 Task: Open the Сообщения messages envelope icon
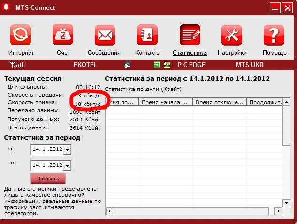click(x=105, y=35)
